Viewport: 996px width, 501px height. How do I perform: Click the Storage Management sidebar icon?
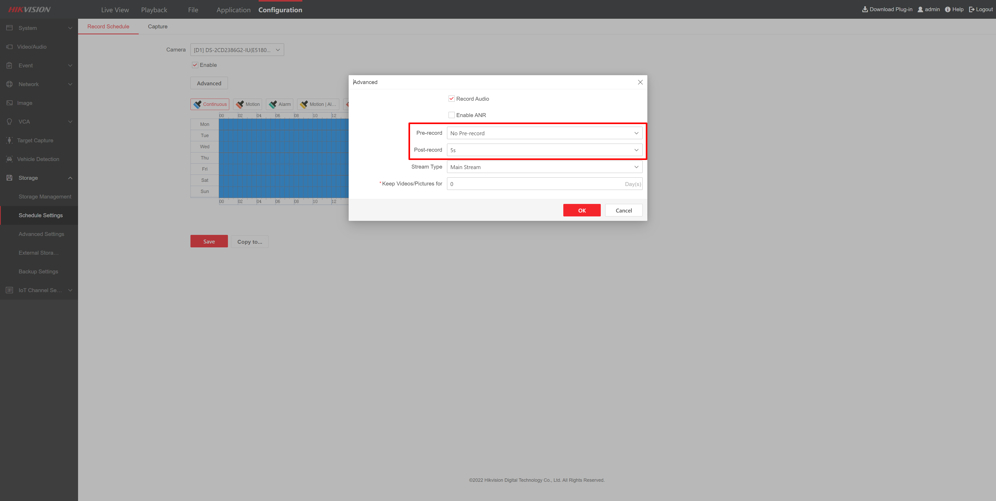[45, 196]
